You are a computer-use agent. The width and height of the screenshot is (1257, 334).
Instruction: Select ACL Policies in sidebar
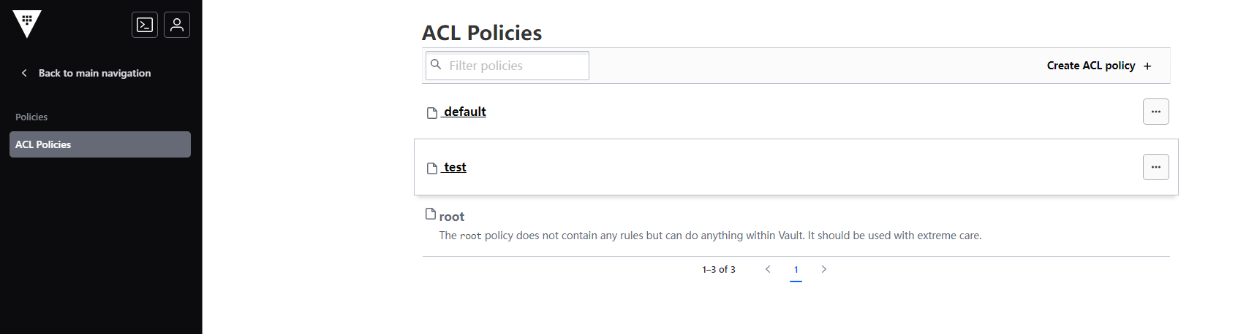(x=100, y=144)
